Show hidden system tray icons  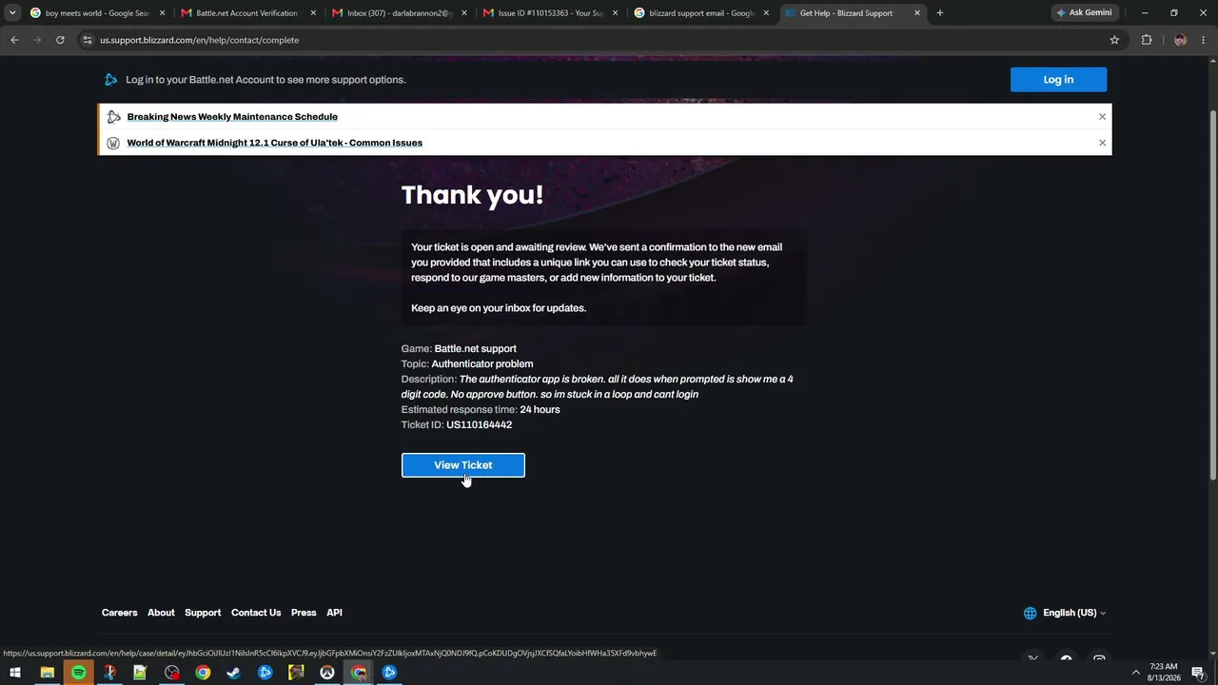(x=1135, y=673)
